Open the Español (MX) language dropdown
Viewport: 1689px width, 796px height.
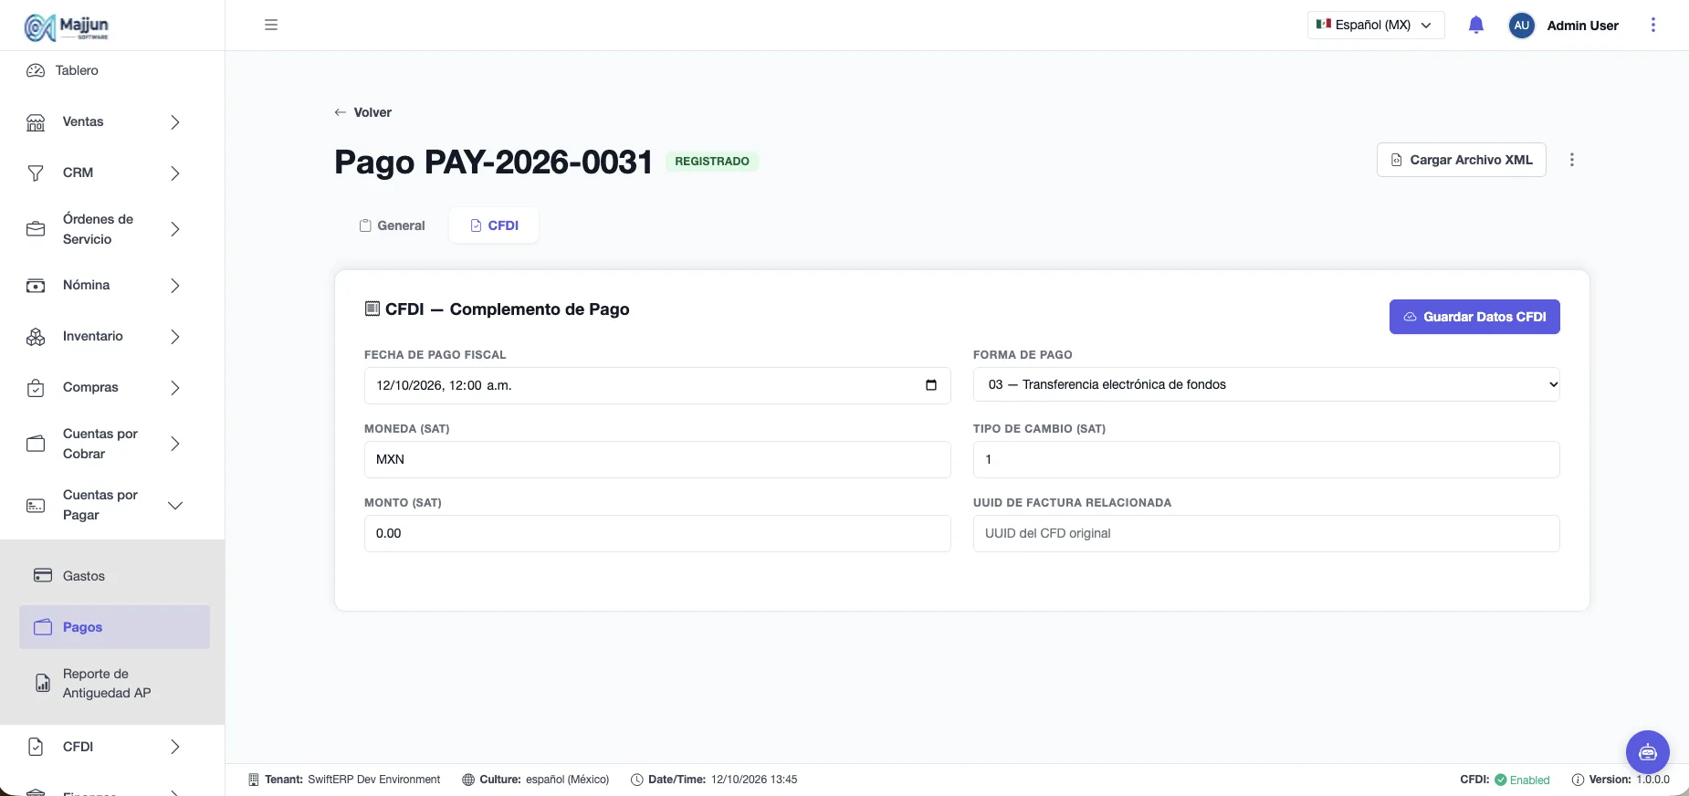point(1376,25)
